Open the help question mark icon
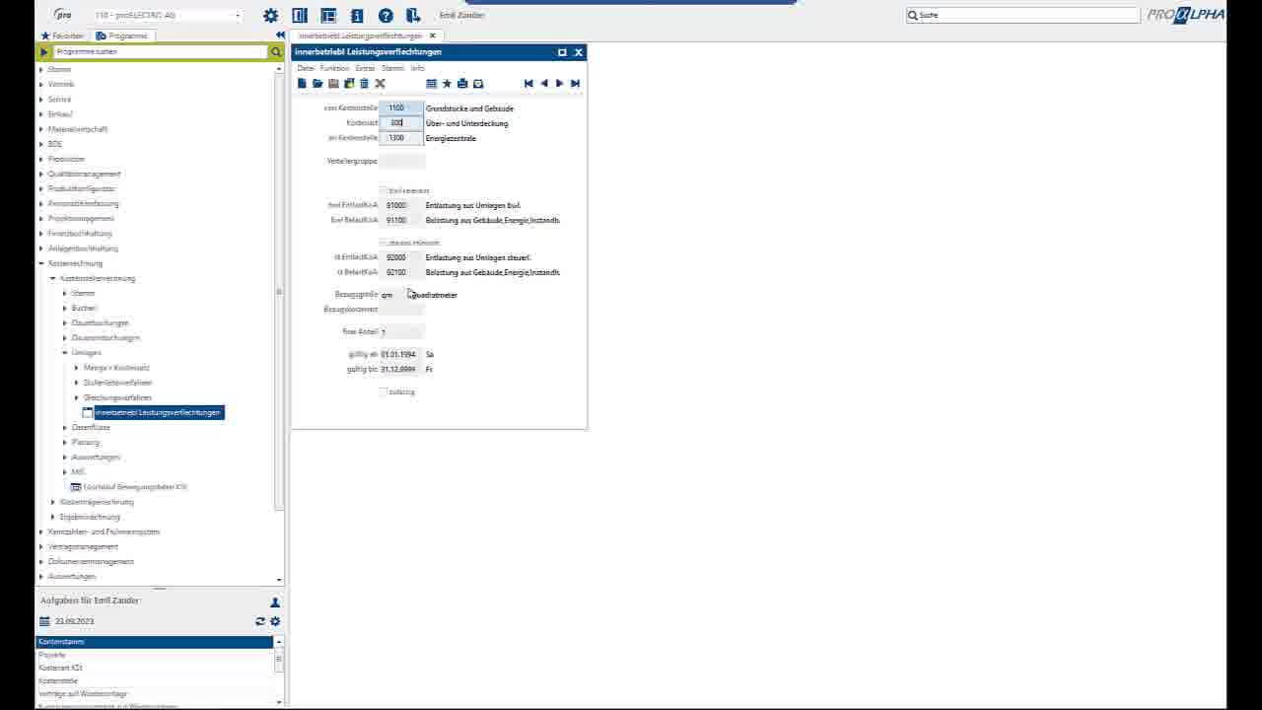The image size is (1262, 710). click(386, 16)
